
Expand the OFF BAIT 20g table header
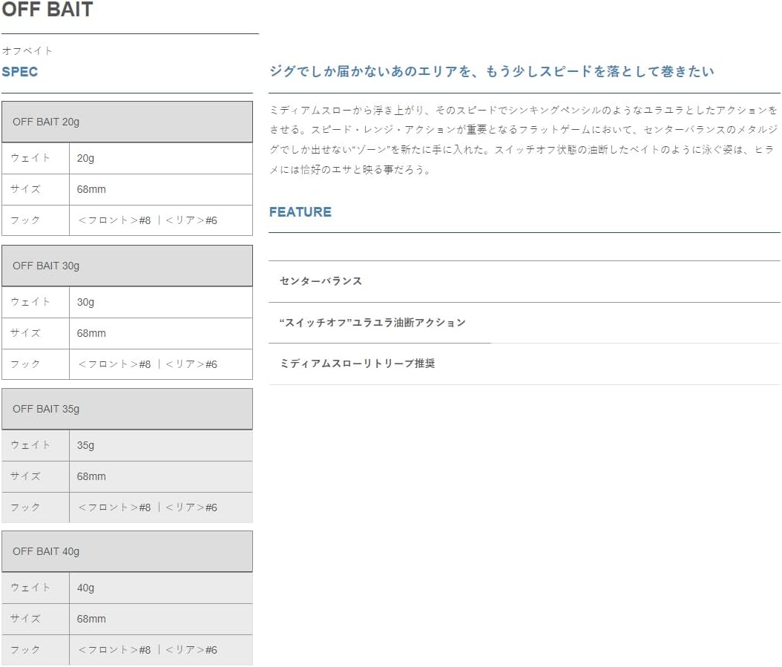[127, 122]
